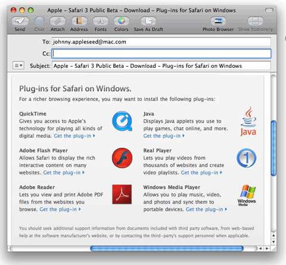
Task: Click into the To address field
Action: pyautogui.click(x=161, y=42)
